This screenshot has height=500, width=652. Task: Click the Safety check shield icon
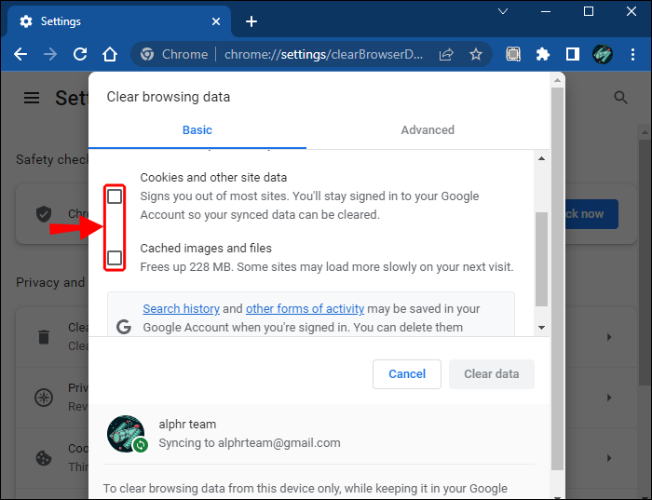click(x=44, y=214)
